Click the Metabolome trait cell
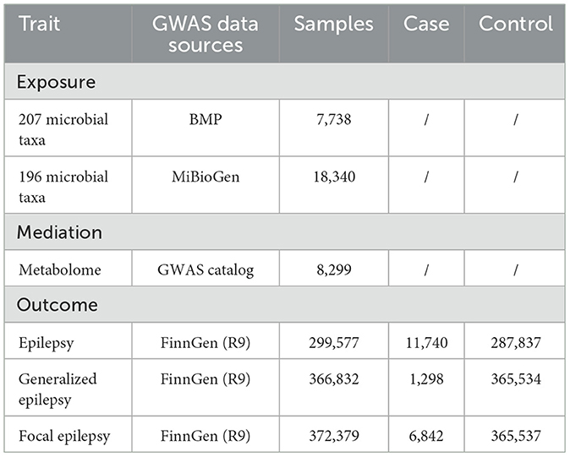The height and width of the screenshot is (457, 570). pyautogui.click(x=56, y=269)
